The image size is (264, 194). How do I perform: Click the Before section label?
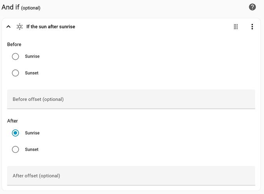[x=14, y=44]
